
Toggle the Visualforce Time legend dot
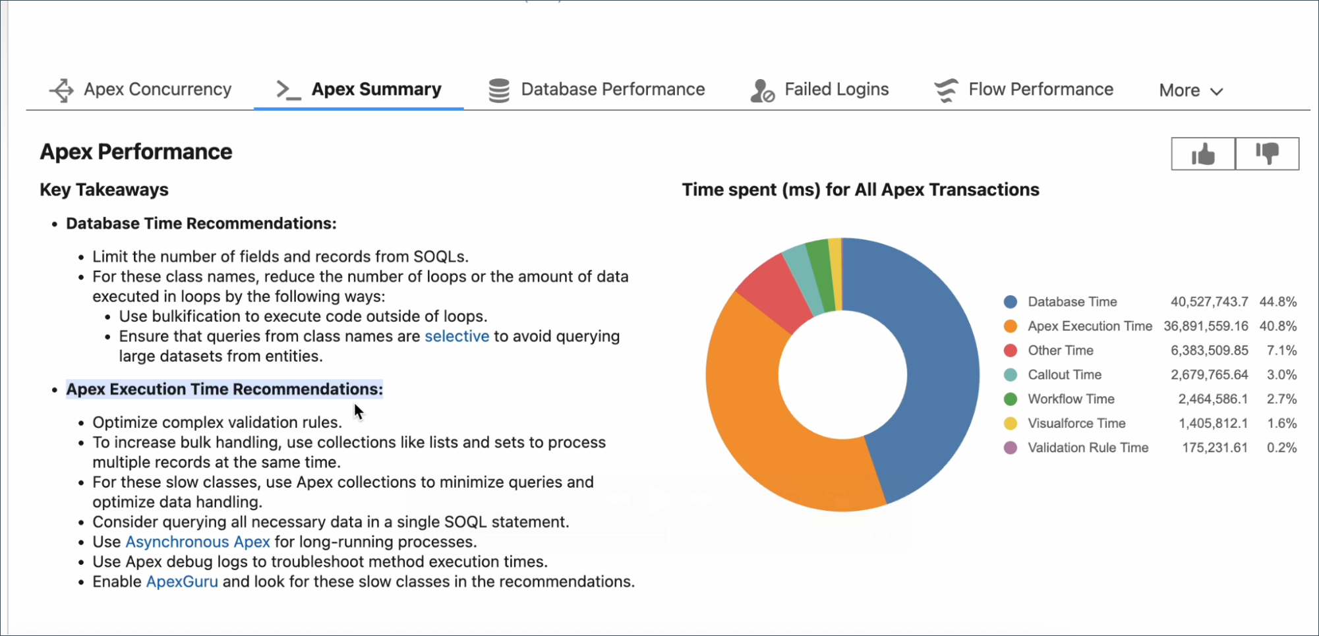pos(1009,423)
